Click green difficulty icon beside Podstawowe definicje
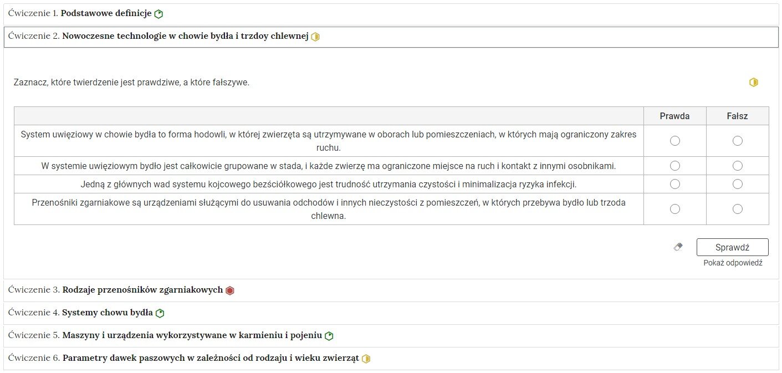The height and width of the screenshot is (373, 782). point(159,14)
